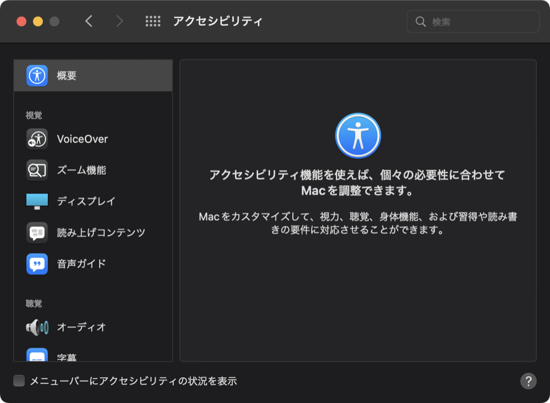Click the 視覚 section header
Image resolution: width=550 pixels, height=403 pixels.
(34, 115)
